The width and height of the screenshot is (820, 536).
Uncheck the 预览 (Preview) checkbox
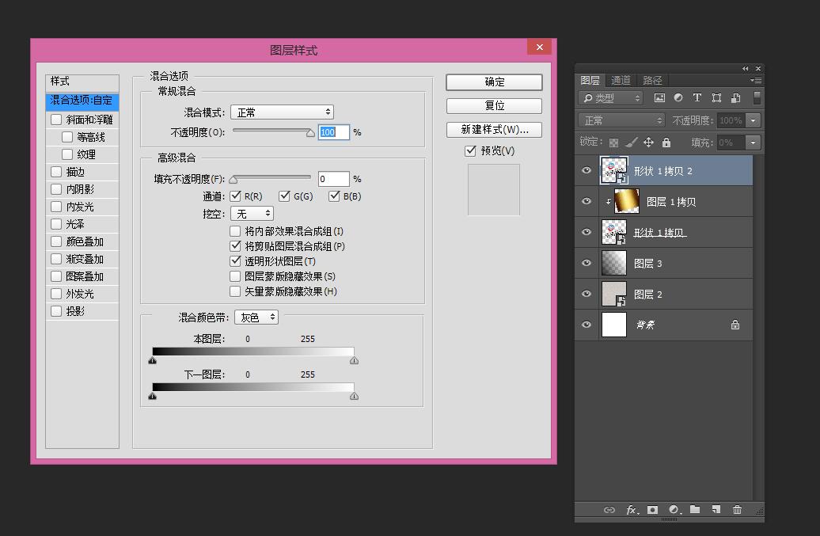point(470,150)
